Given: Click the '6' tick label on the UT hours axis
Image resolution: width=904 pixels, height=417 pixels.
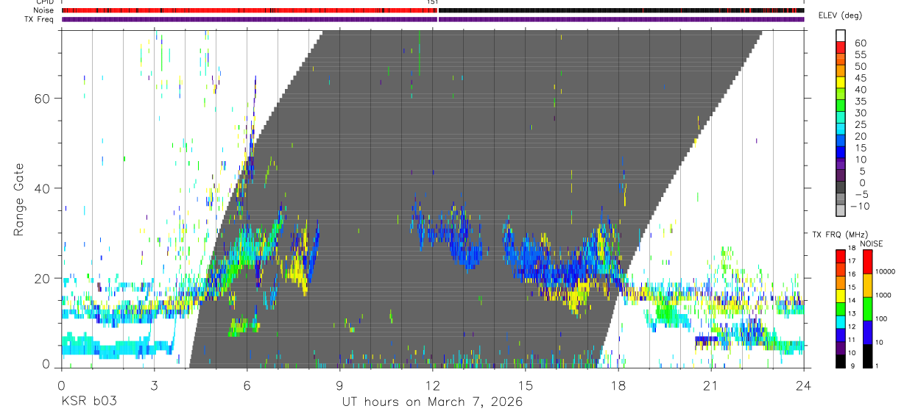Looking at the screenshot, I should click(x=247, y=385).
